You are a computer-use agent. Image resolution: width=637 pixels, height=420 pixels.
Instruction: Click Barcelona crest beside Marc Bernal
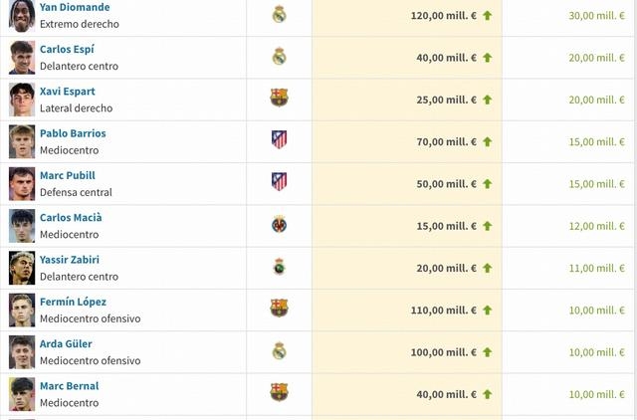[279, 392]
